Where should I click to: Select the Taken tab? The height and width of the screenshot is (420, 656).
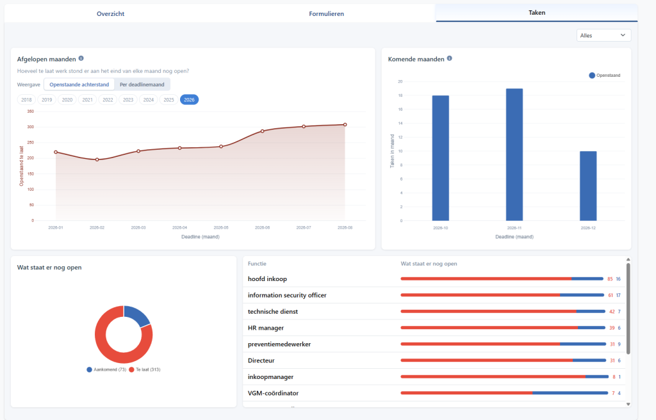pyautogui.click(x=537, y=13)
